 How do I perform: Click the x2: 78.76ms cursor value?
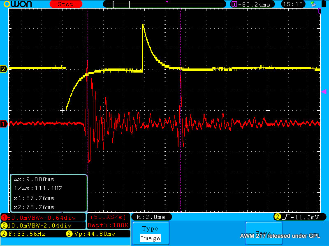(x=34, y=207)
